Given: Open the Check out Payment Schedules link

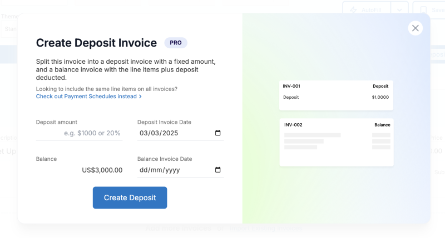Looking at the screenshot, I should [x=88, y=97].
